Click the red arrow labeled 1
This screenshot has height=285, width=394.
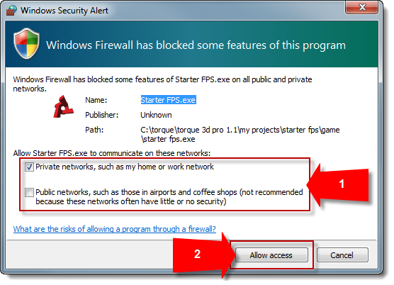point(338,185)
